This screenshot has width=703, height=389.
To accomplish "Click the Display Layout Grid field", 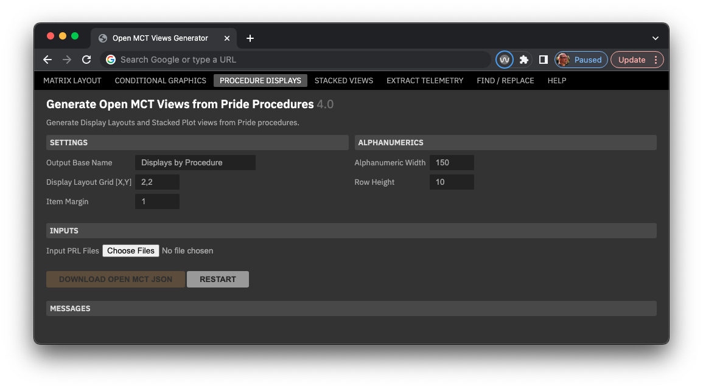I will pyautogui.click(x=157, y=182).
